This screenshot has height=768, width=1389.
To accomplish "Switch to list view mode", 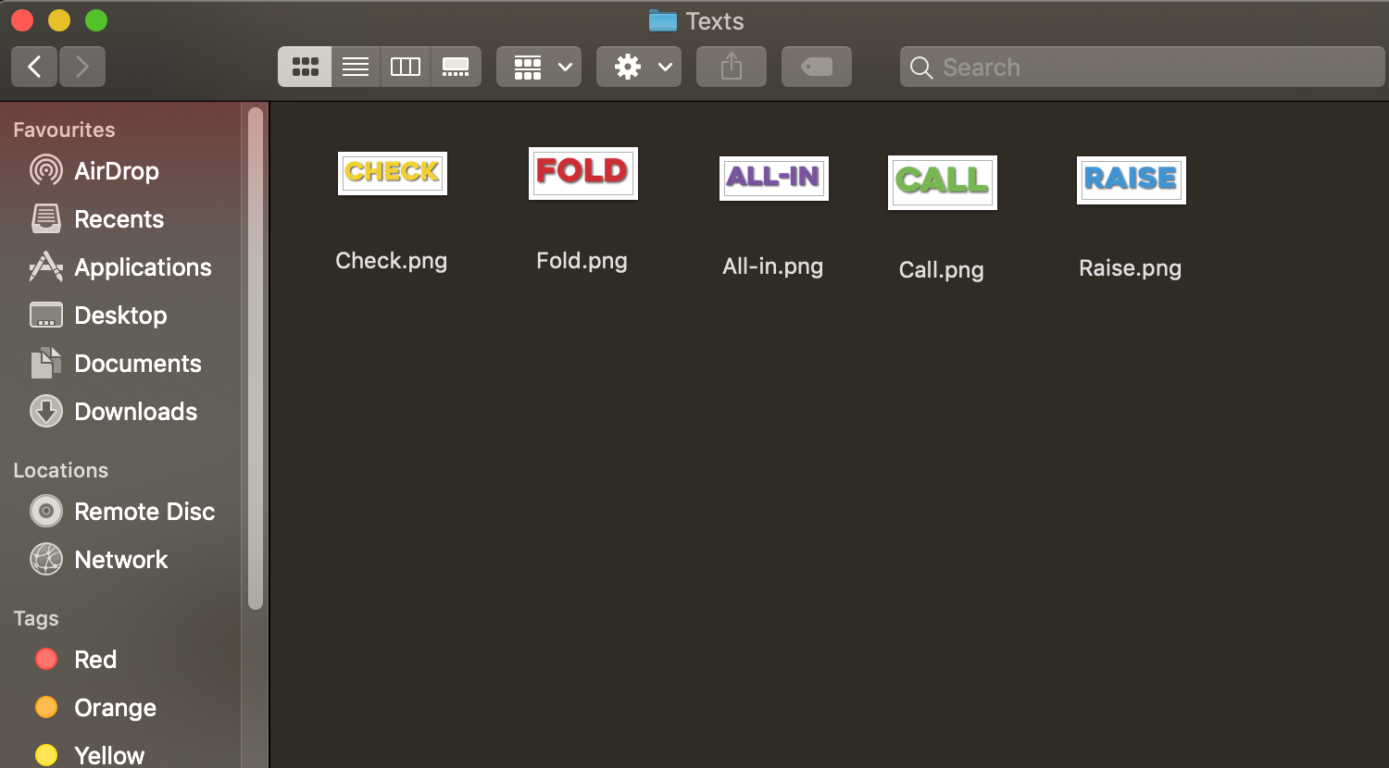I will (356, 67).
